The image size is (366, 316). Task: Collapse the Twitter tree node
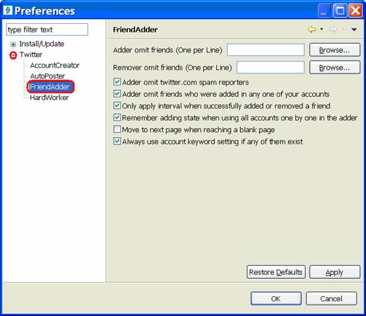click(13, 55)
